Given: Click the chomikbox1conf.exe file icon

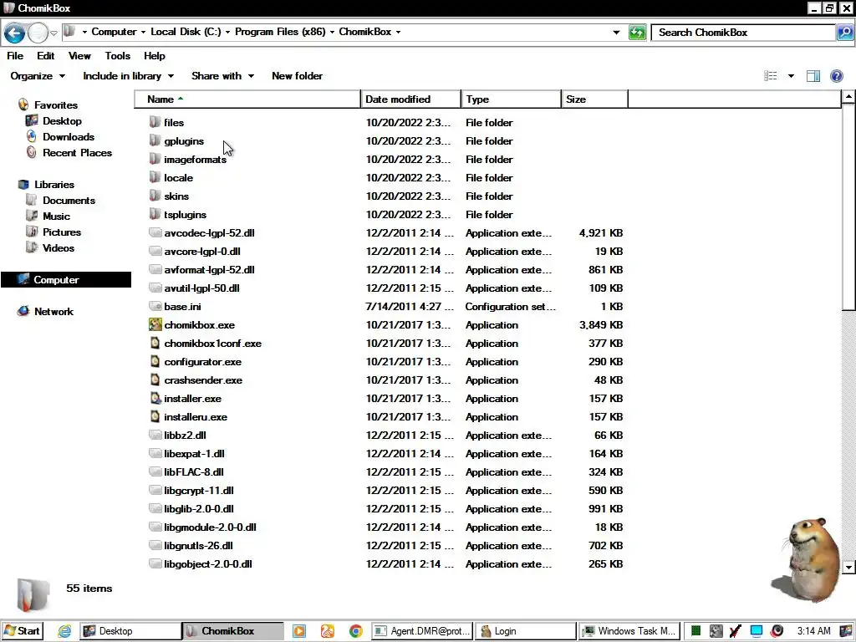Looking at the screenshot, I should [x=155, y=343].
